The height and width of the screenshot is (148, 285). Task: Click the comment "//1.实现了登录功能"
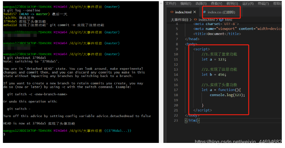pyautogui.click(x=219, y=54)
